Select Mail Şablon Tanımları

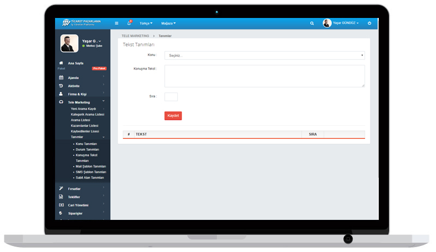[90, 167]
